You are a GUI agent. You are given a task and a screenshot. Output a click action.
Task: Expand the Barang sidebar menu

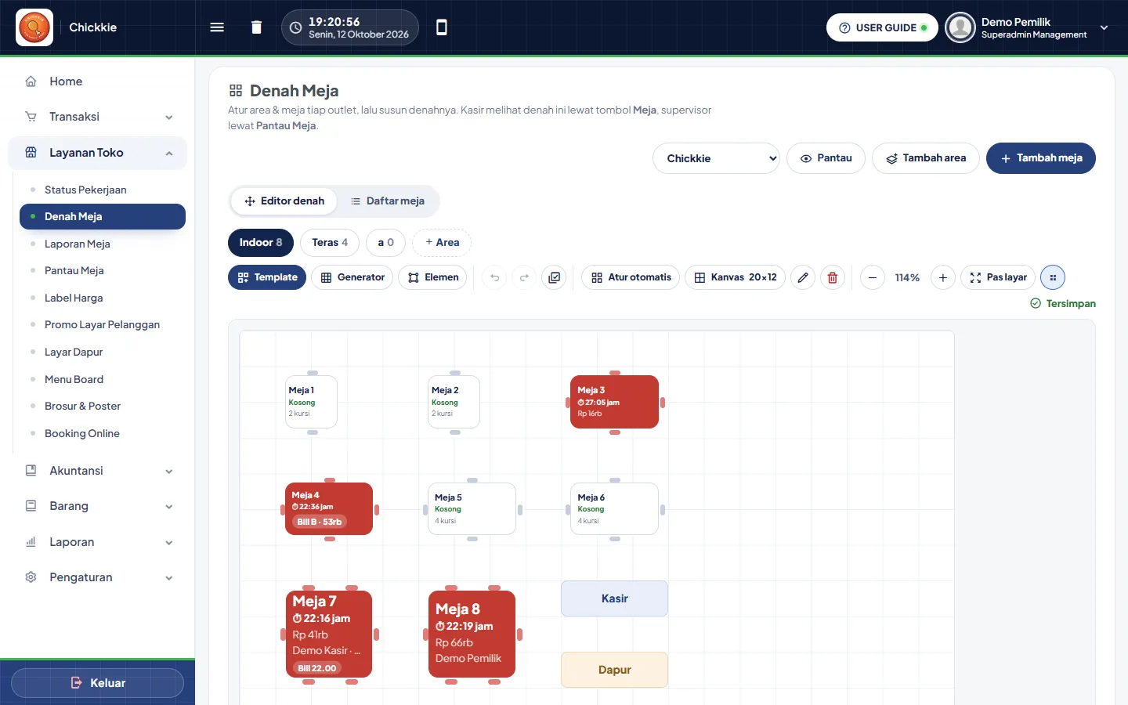click(97, 506)
